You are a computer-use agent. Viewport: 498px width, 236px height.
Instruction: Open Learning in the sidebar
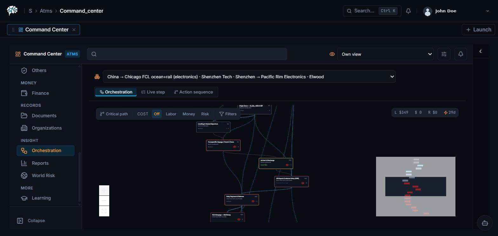45,198
